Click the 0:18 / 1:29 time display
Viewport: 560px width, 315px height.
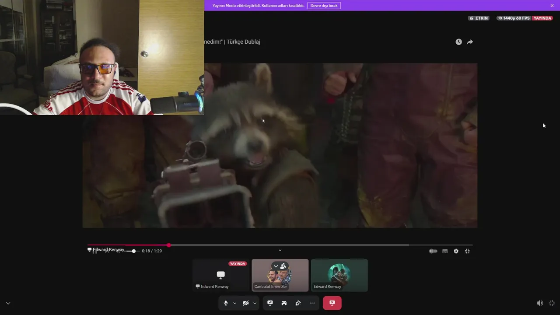pyautogui.click(x=152, y=251)
